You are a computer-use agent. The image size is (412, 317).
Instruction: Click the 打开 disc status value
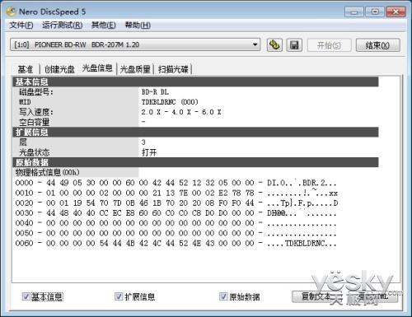[149, 152]
